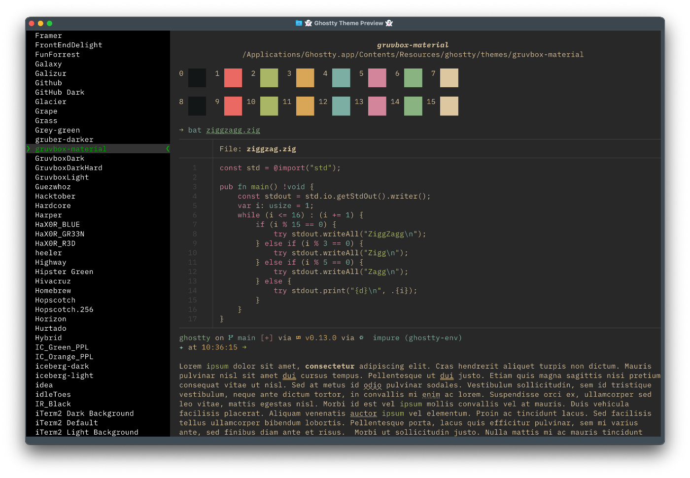Click the bold word consectetur

(x=330, y=366)
